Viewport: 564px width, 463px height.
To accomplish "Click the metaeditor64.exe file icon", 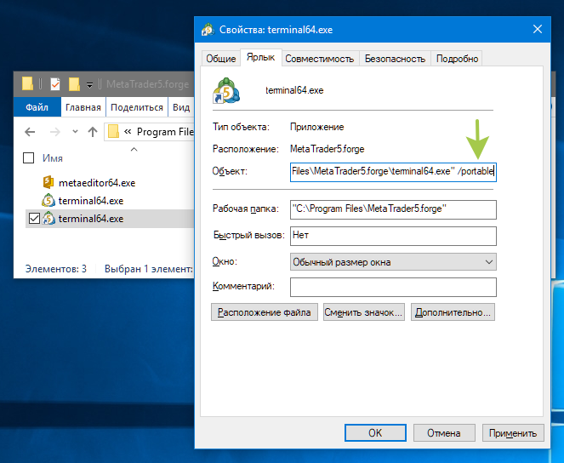I will (48, 182).
